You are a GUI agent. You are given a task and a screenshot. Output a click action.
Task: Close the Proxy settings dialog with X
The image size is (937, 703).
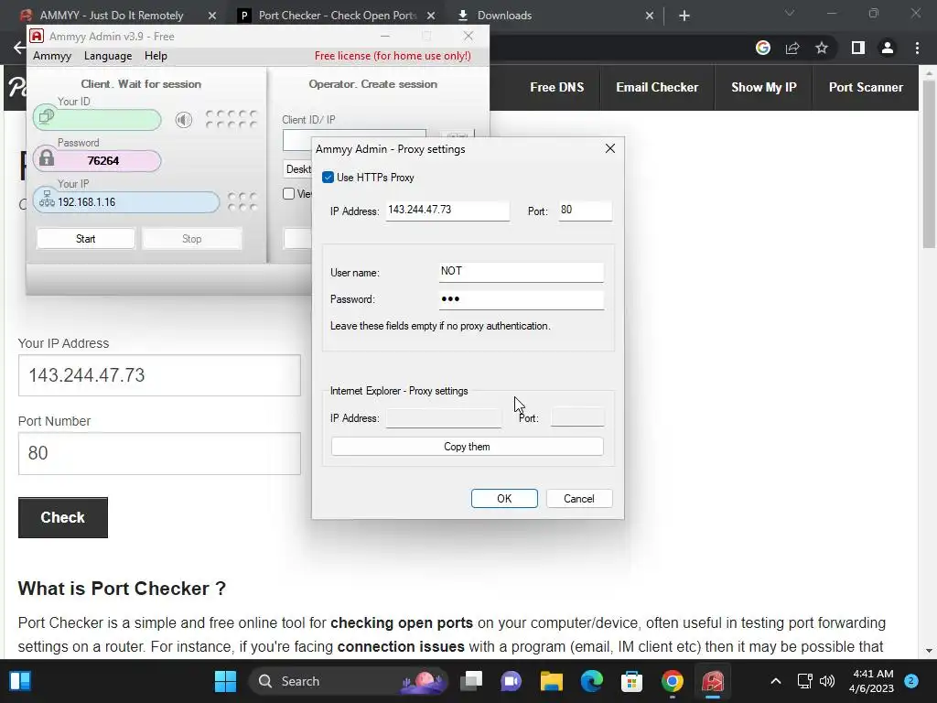coord(610,148)
